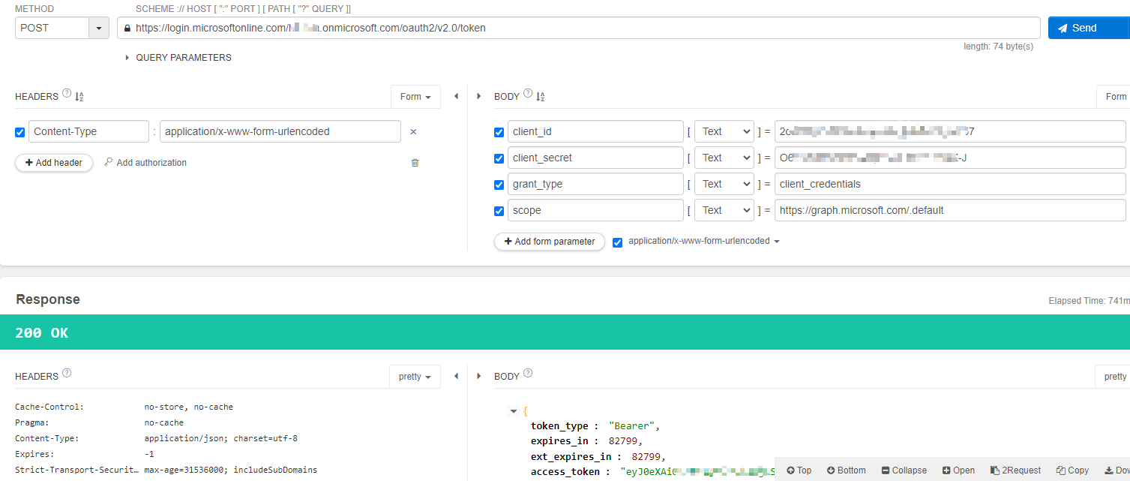Click the Add authorization link
This screenshot has height=481, width=1130.
pyautogui.click(x=145, y=163)
